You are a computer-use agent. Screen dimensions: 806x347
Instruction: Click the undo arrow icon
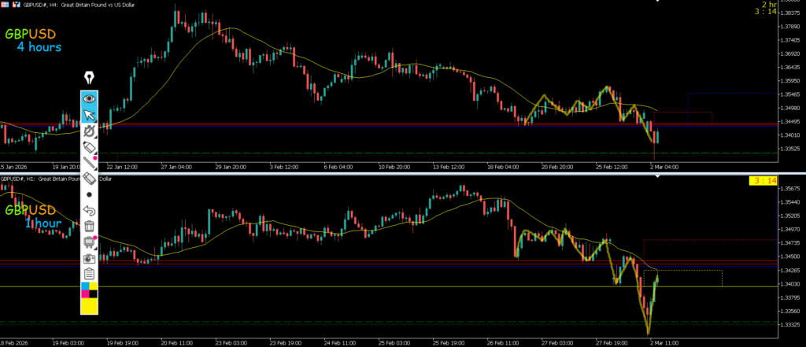89,210
